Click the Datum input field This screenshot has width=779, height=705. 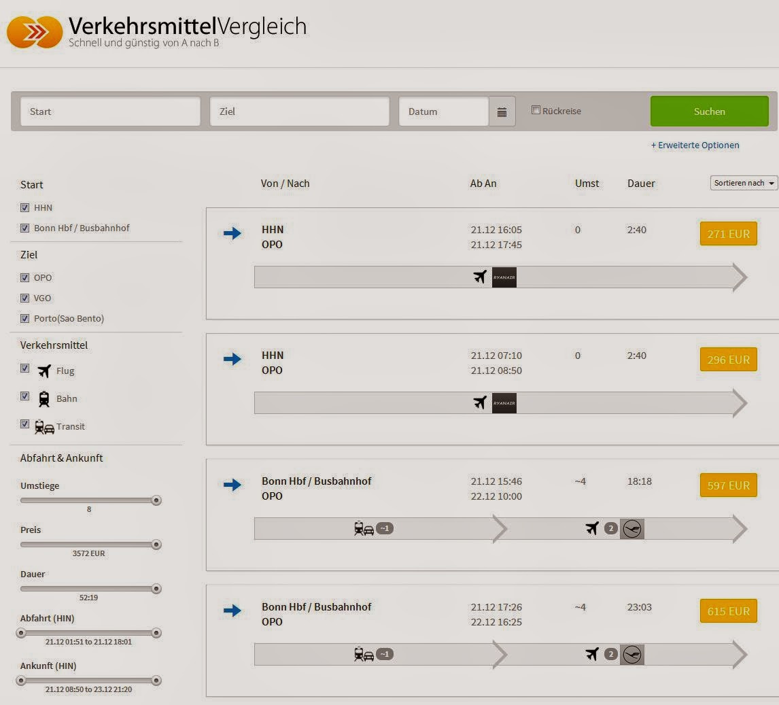pyautogui.click(x=444, y=111)
